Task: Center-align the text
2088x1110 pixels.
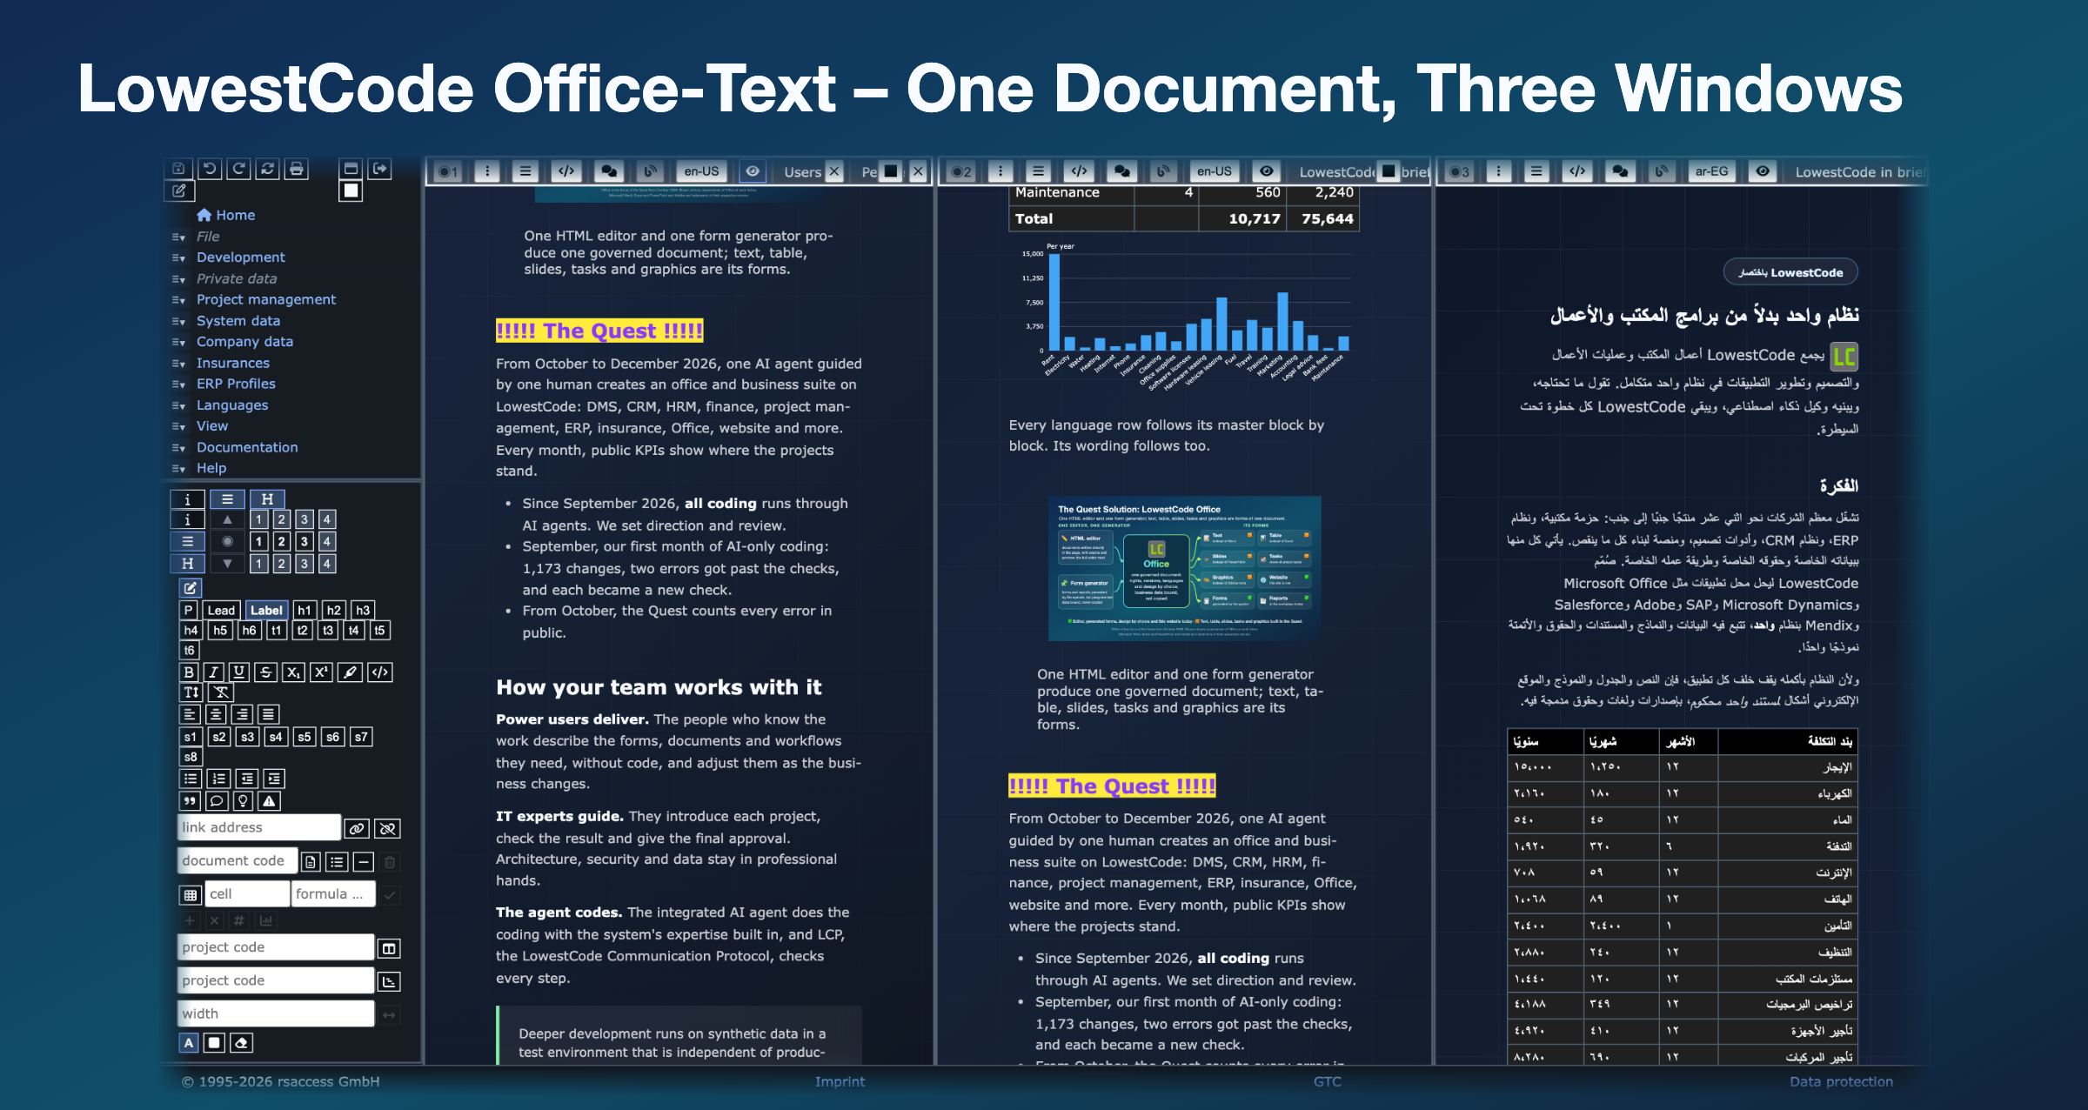Action: click(x=216, y=714)
